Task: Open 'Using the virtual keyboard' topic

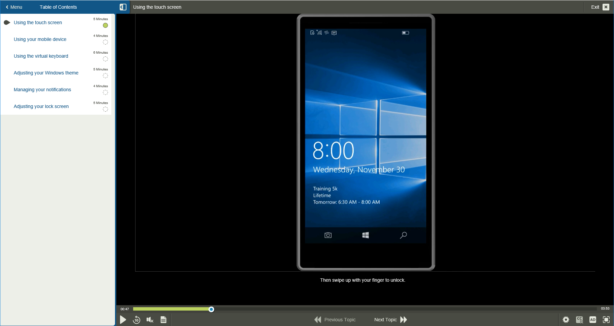Action: pyautogui.click(x=41, y=56)
